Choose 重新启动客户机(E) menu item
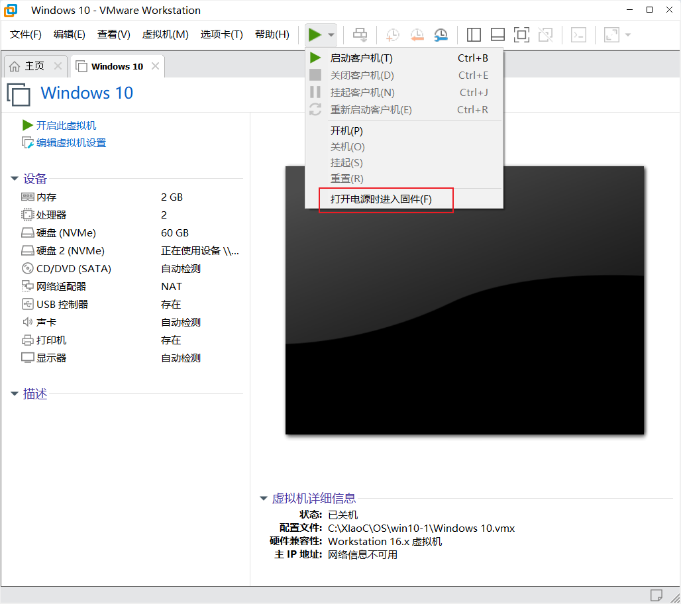The image size is (681, 604). click(x=404, y=110)
